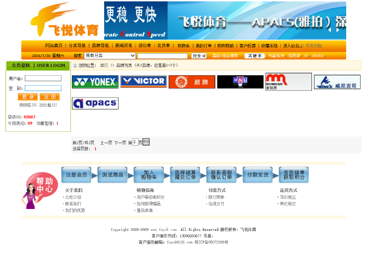Click the 收货结单获取积分 step box
Viewport: 372px width, 261px height.
coord(294,175)
